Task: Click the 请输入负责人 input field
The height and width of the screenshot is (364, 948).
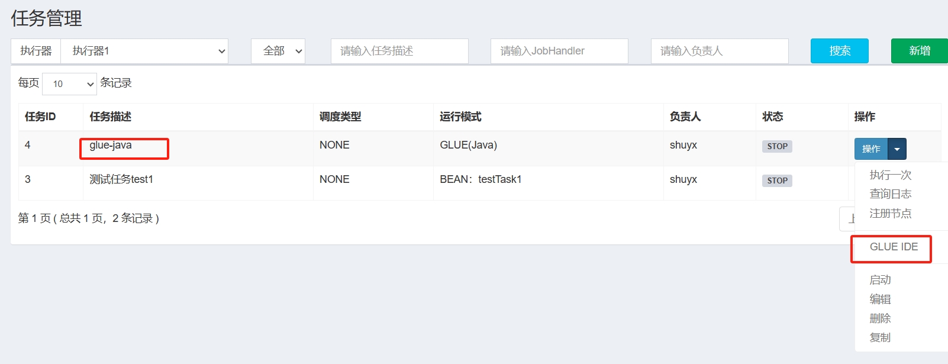Action: (719, 51)
